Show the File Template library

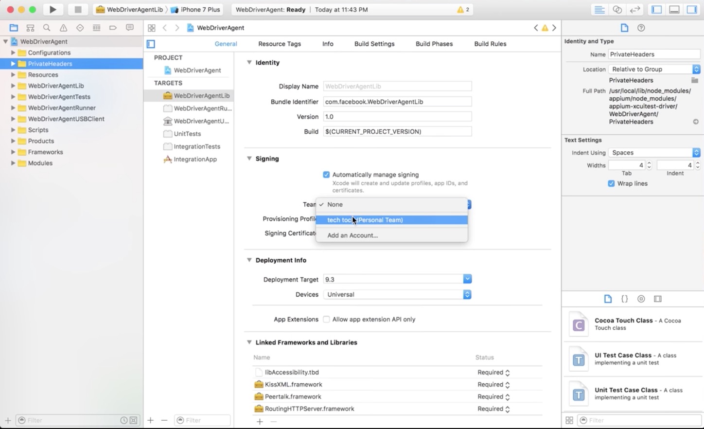point(608,299)
